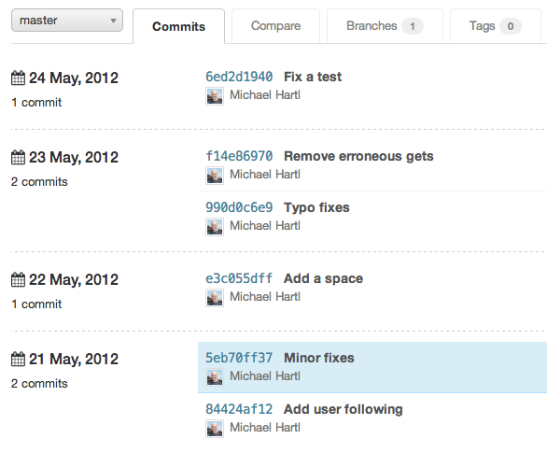The width and height of the screenshot is (547, 453).
Task: Click the calendar icon for 23 May, 2012
Action: [18, 157]
